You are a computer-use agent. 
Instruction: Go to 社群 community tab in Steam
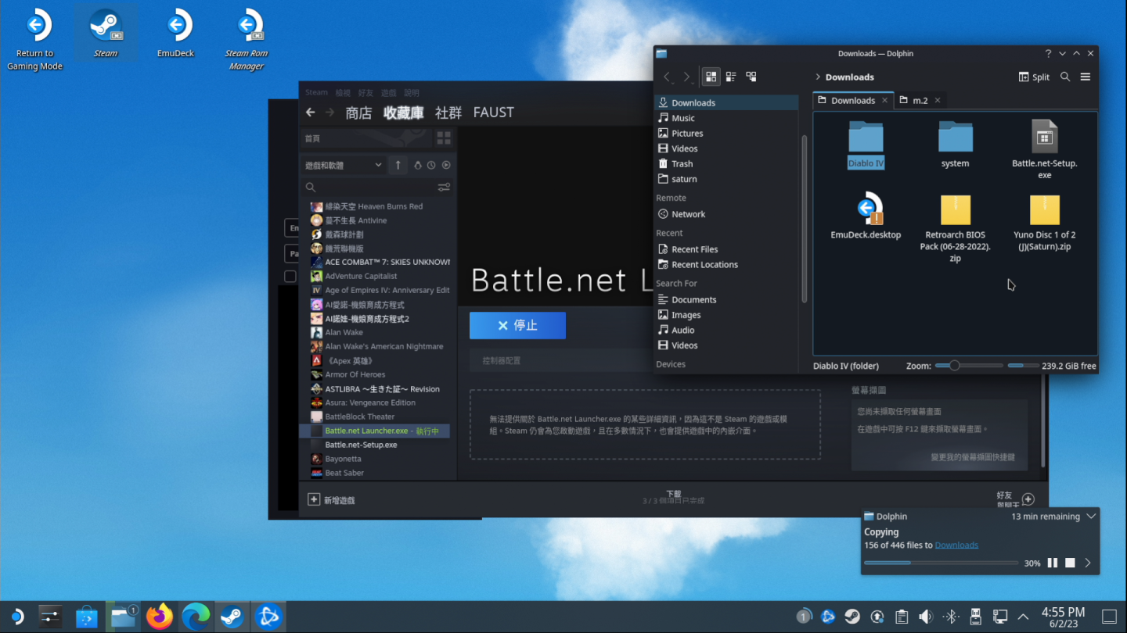tap(448, 113)
